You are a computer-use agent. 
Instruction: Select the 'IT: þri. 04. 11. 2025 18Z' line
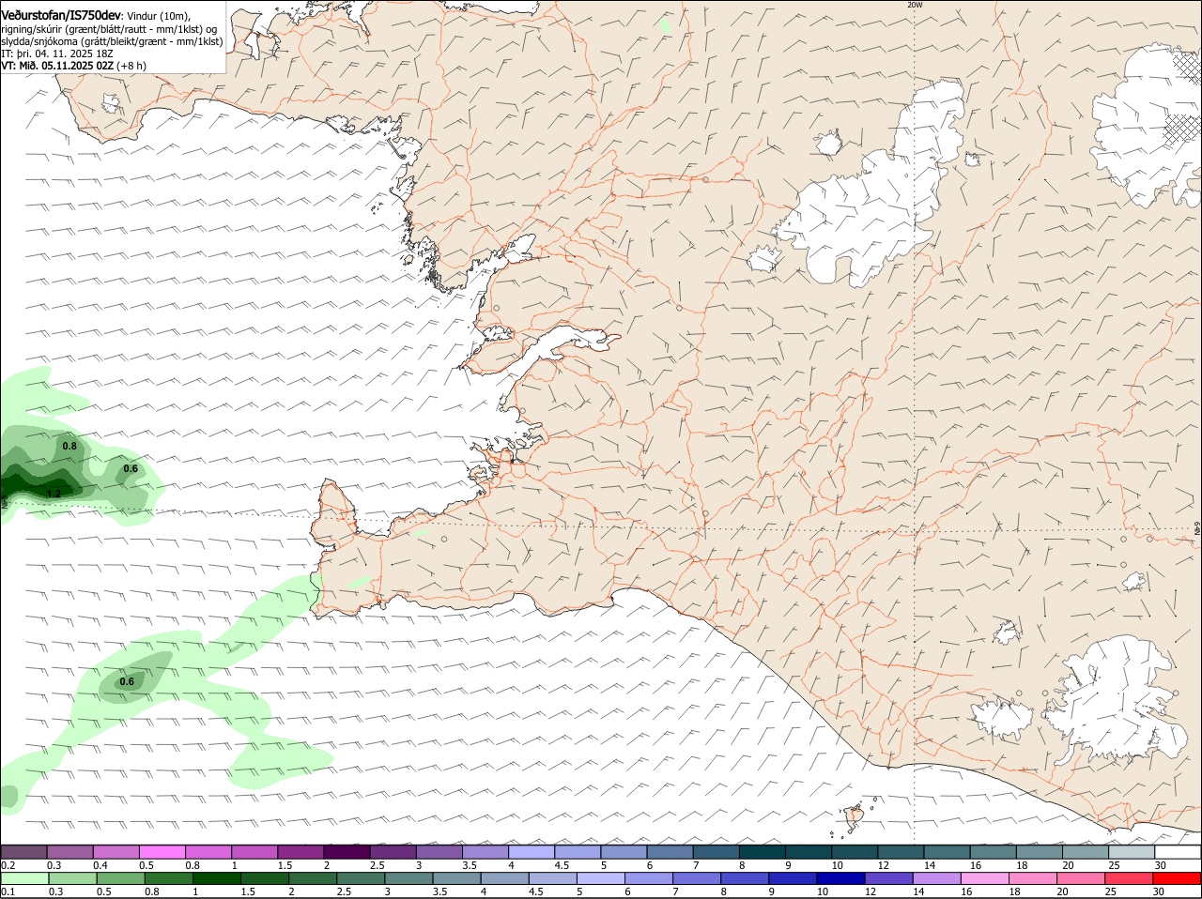(x=56, y=53)
